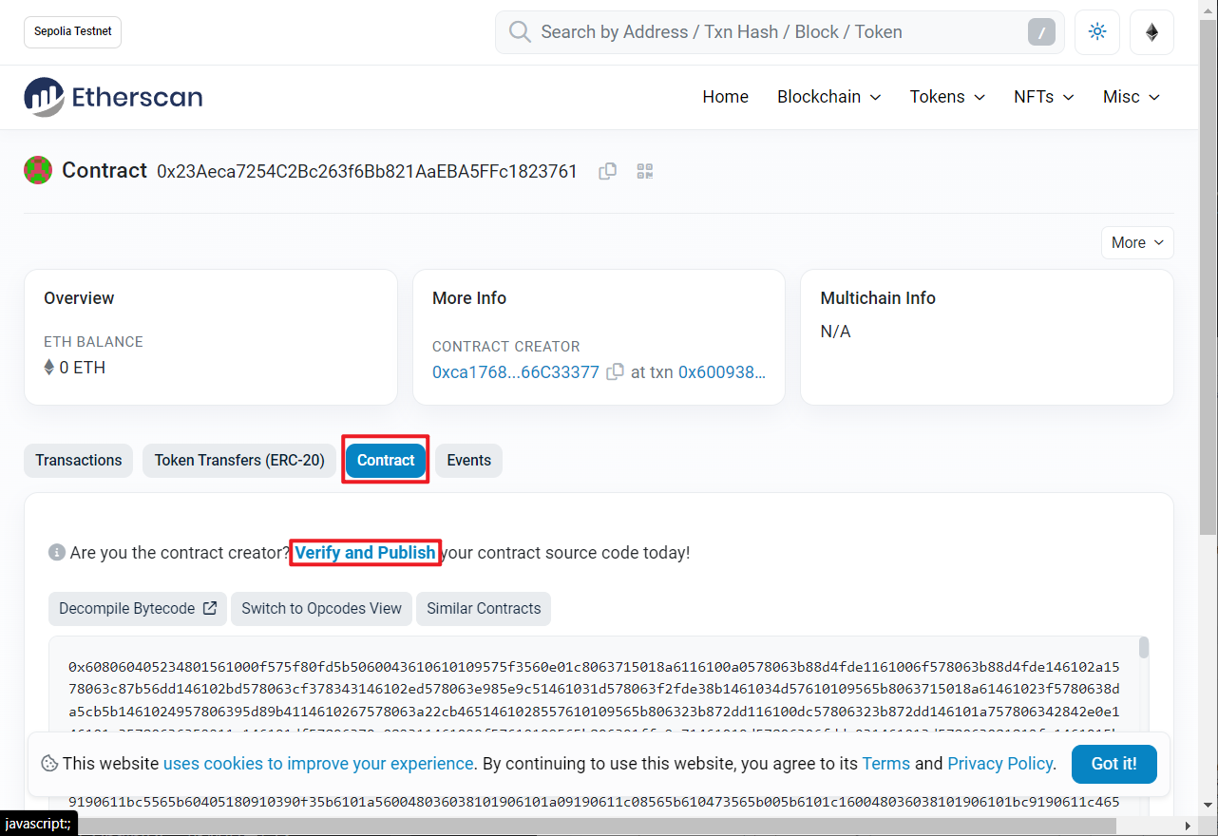Click the Etherscan logo
This screenshot has width=1218, height=836.
click(113, 97)
